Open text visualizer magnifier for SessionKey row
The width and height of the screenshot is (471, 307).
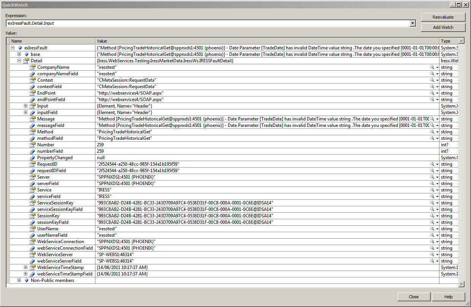tap(432, 216)
